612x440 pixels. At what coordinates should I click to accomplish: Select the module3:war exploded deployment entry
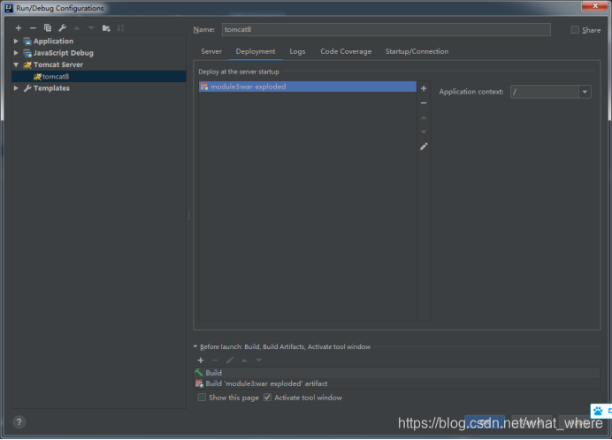(x=308, y=87)
